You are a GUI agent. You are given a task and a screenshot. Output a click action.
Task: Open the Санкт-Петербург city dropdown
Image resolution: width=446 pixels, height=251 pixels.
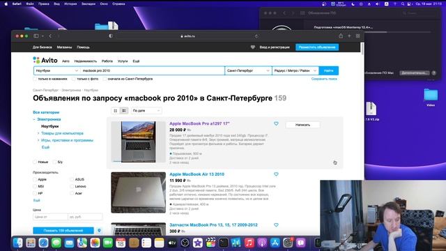pyautogui.click(x=248, y=70)
